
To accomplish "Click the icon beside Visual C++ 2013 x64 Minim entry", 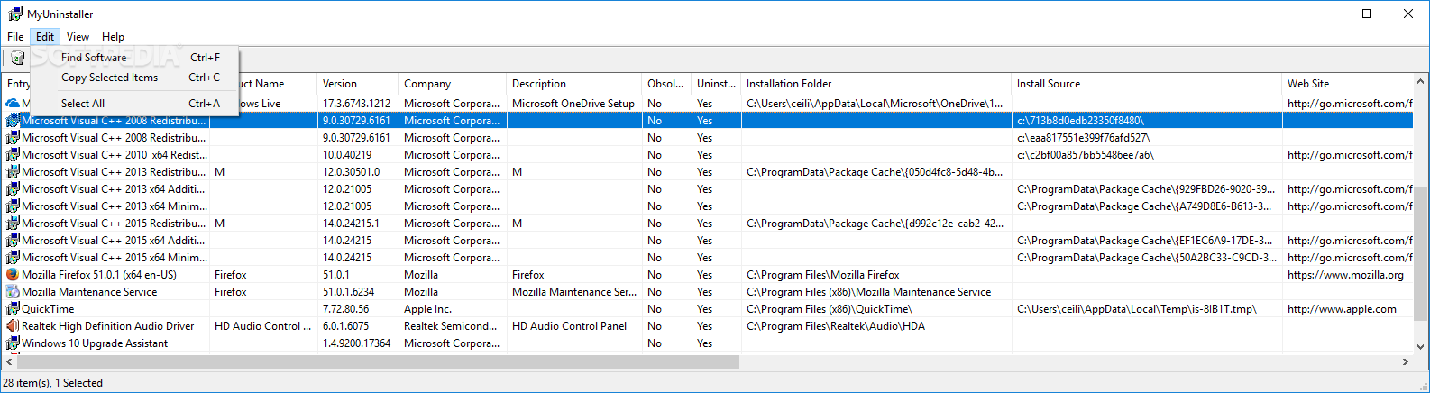I will pyautogui.click(x=13, y=206).
